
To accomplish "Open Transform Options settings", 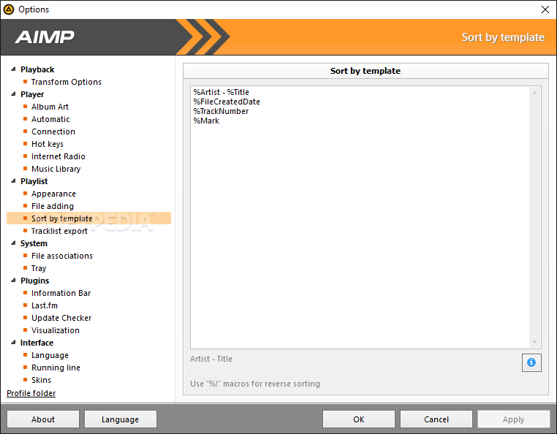I will click(66, 82).
